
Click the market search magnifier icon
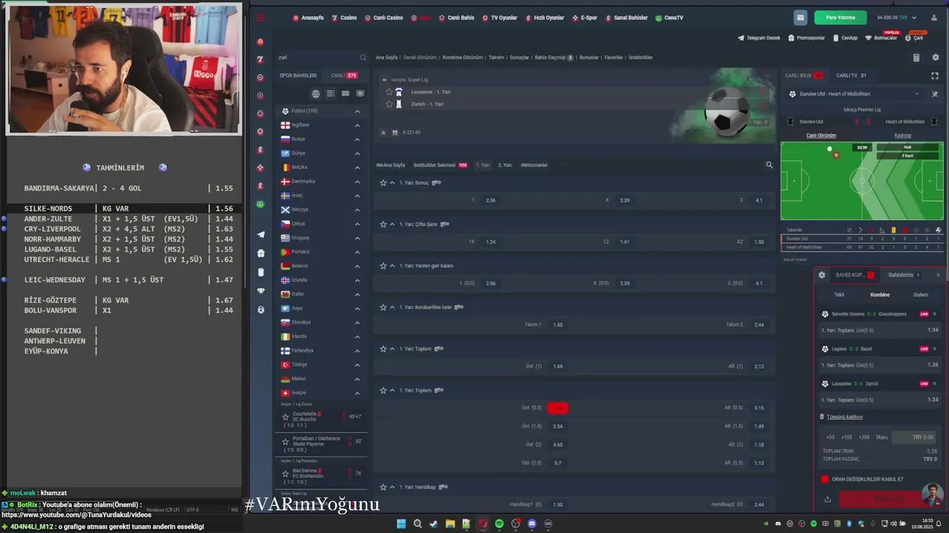(769, 165)
